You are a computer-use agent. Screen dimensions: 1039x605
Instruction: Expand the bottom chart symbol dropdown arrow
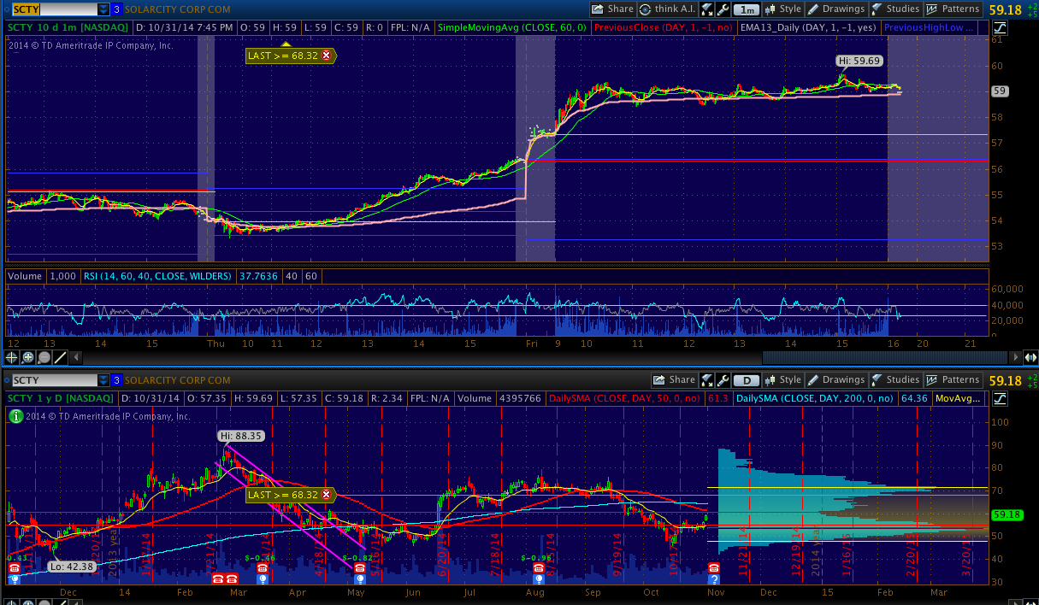[x=103, y=380]
